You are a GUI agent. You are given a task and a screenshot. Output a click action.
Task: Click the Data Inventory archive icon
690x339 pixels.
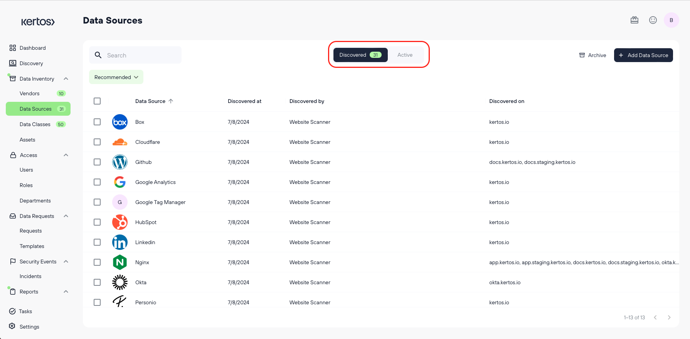[x=13, y=79]
